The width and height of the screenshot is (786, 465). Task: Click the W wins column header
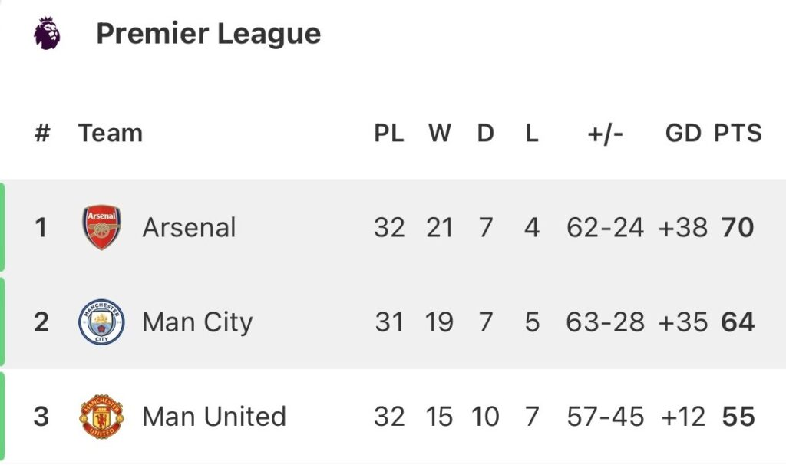tap(439, 134)
